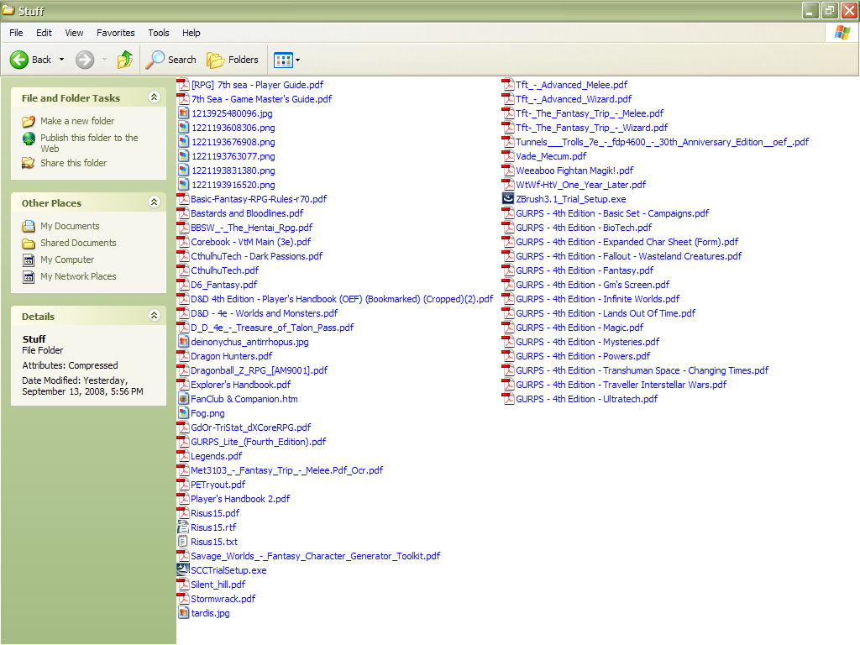The image size is (860, 645).
Task: Select the PDF icon for CthulhuTech.pdf
Action: 183,270
